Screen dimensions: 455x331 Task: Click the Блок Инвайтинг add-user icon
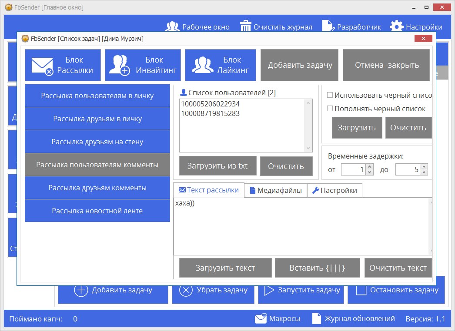coord(119,66)
